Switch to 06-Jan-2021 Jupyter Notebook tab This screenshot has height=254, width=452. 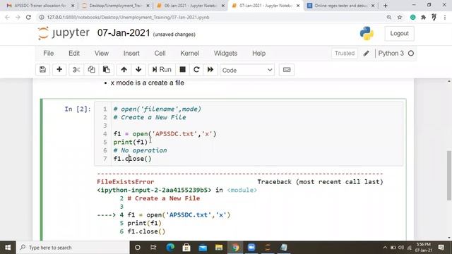point(190,6)
